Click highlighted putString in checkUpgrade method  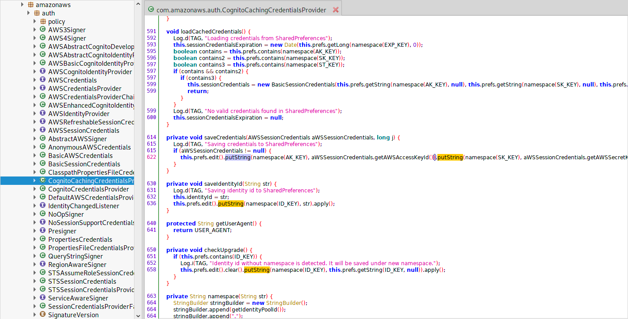tap(257, 270)
